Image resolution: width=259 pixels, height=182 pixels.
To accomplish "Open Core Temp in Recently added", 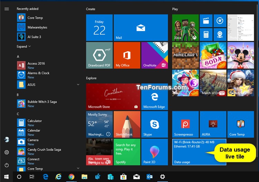I will (48, 18).
